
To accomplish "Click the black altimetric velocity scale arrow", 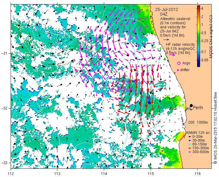I will (x=166, y=40).
